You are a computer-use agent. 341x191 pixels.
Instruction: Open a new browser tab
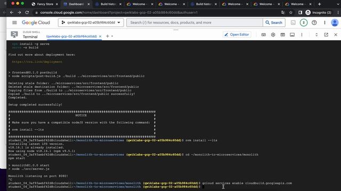319,4
